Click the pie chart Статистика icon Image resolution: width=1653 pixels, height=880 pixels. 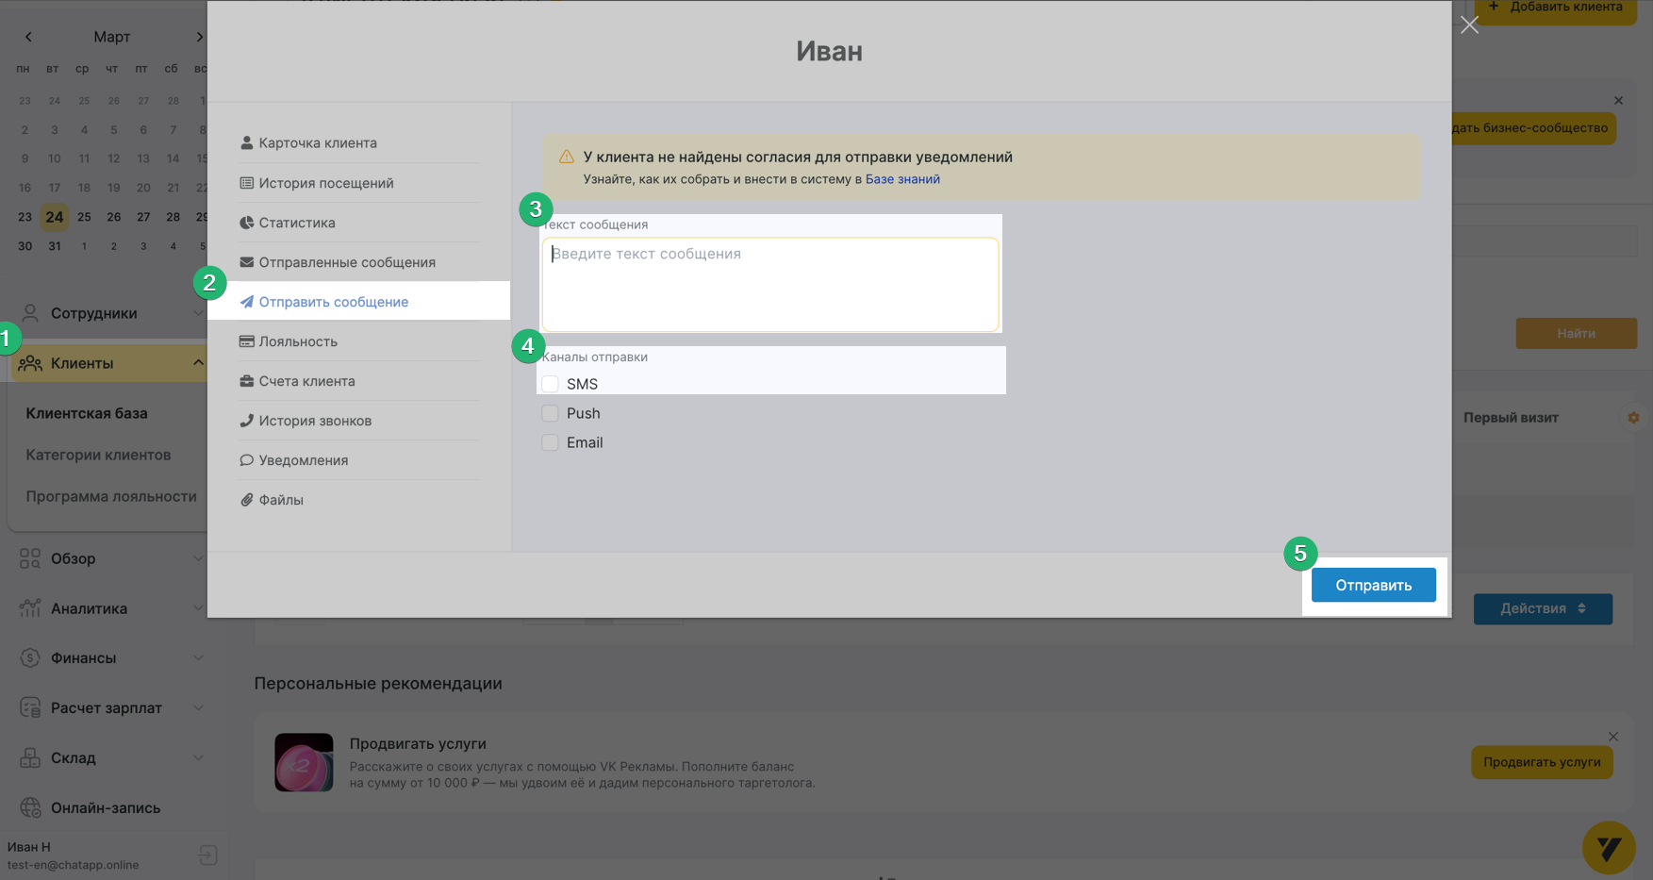coord(247,223)
